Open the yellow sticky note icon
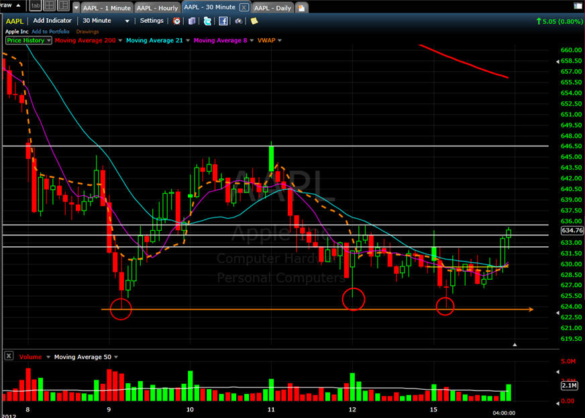The width and height of the screenshot is (585, 418). tap(253, 21)
